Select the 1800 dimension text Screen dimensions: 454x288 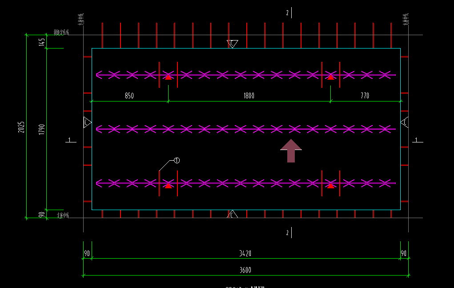(x=249, y=96)
